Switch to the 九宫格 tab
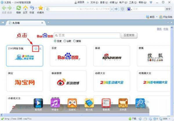 26,23
